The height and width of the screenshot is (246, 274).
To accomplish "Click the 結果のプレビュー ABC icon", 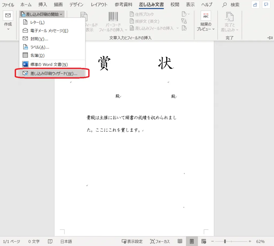I will [206, 16].
